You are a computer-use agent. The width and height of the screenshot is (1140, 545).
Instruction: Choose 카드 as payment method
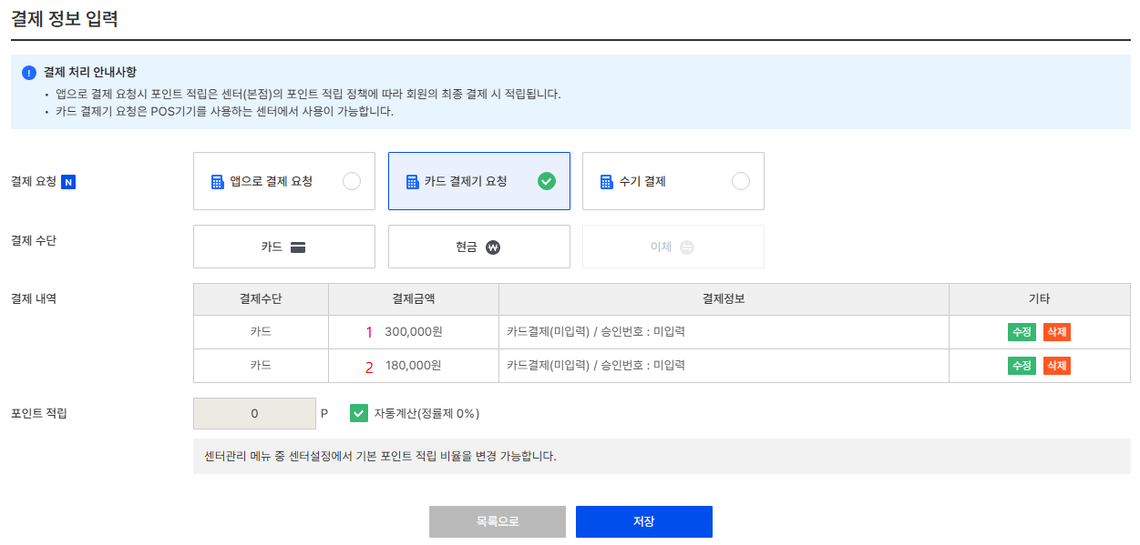[x=284, y=247]
